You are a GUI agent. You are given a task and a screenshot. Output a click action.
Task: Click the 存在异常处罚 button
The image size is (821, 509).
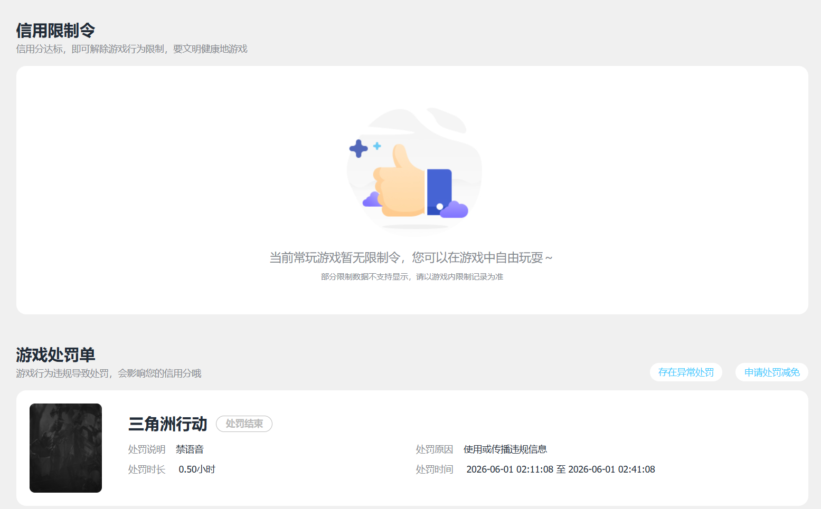pos(686,372)
